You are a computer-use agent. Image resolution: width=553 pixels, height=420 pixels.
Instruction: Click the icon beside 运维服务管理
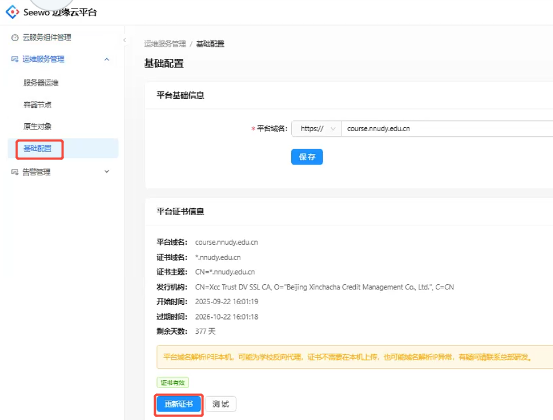(15, 60)
